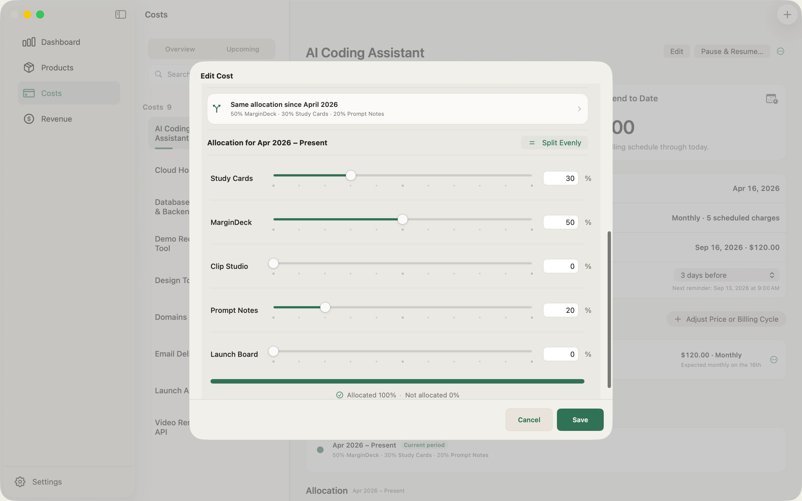Open Settings at sidebar bottom
The width and height of the screenshot is (802, 501).
tap(38, 482)
